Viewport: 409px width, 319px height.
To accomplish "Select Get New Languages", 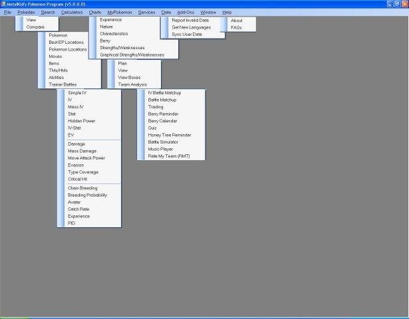I will point(191,27).
